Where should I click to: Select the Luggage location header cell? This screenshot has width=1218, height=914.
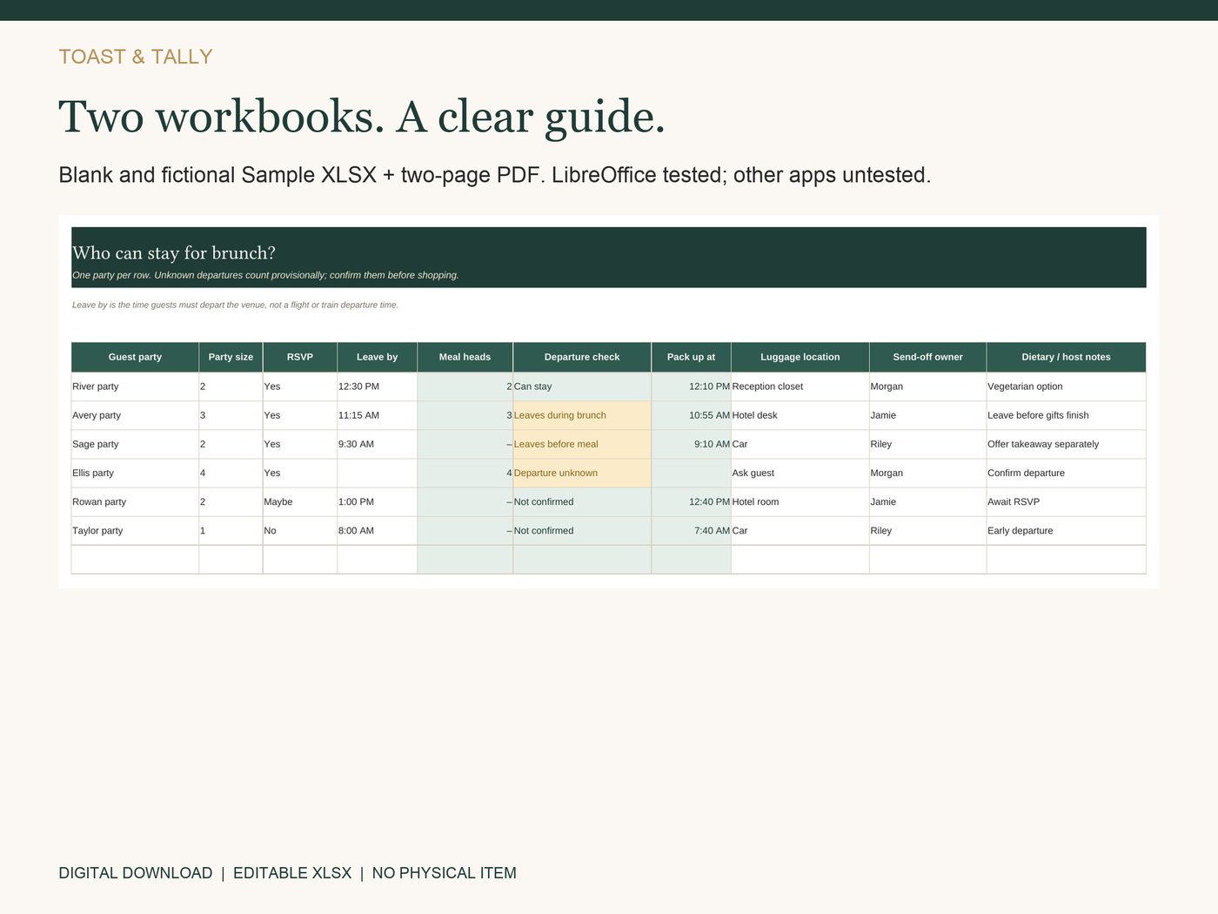pyautogui.click(x=800, y=357)
